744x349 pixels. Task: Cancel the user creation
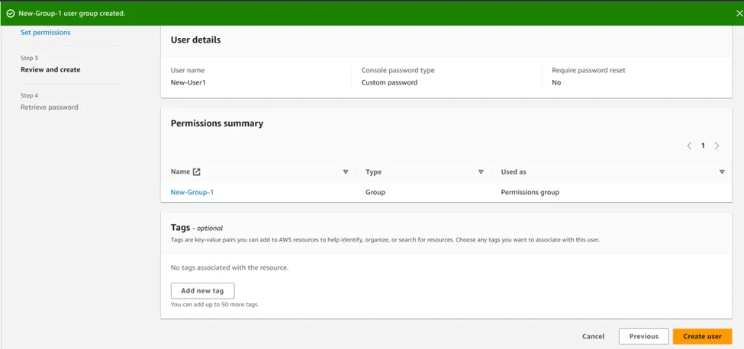tap(593, 336)
